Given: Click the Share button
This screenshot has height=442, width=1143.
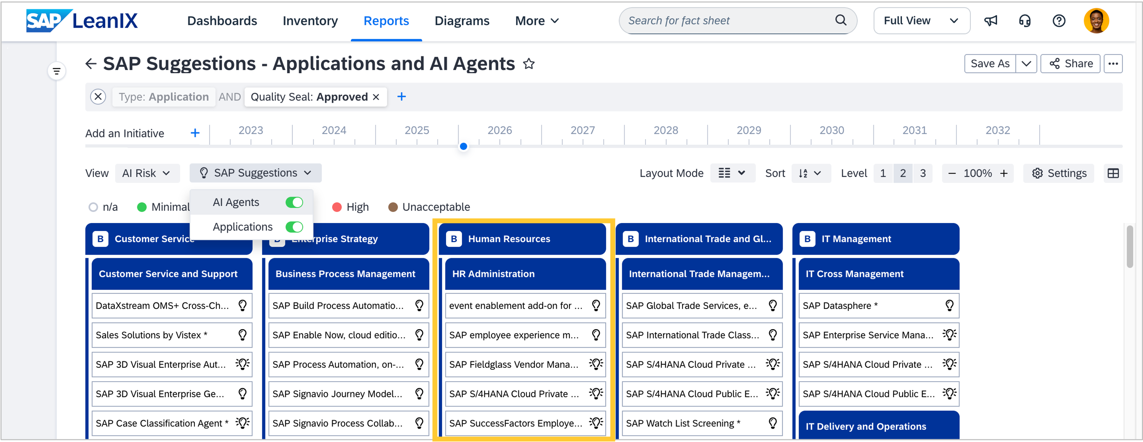Looking at the screenshot, I should point(1070,64).
